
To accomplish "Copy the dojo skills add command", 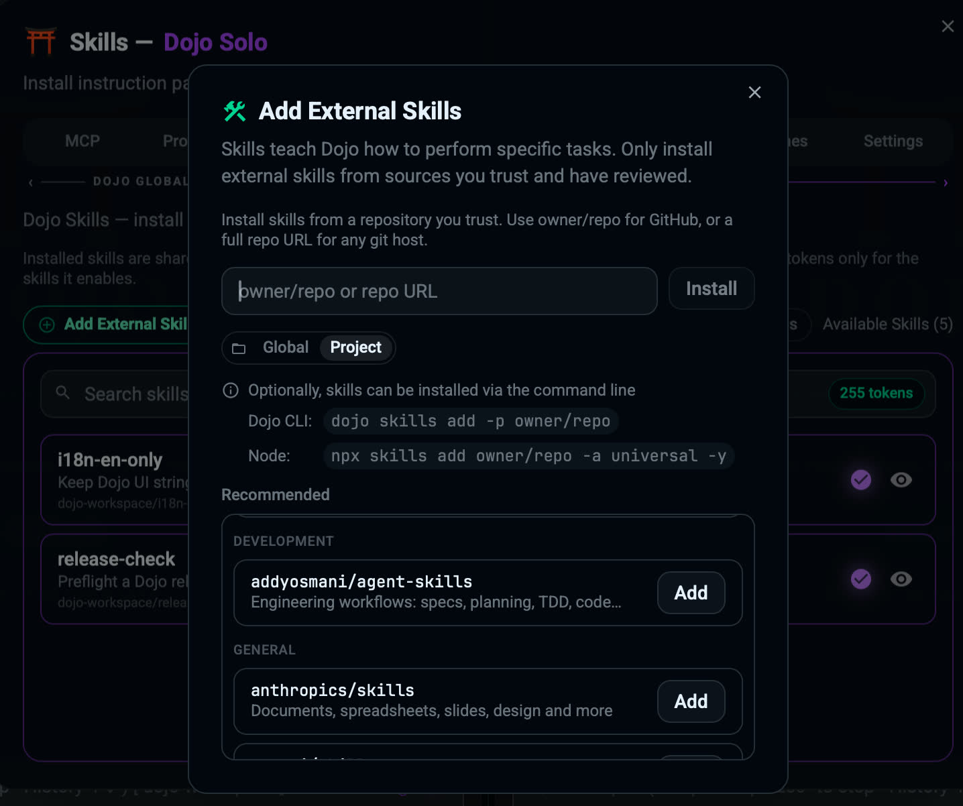I will [471, 421].
